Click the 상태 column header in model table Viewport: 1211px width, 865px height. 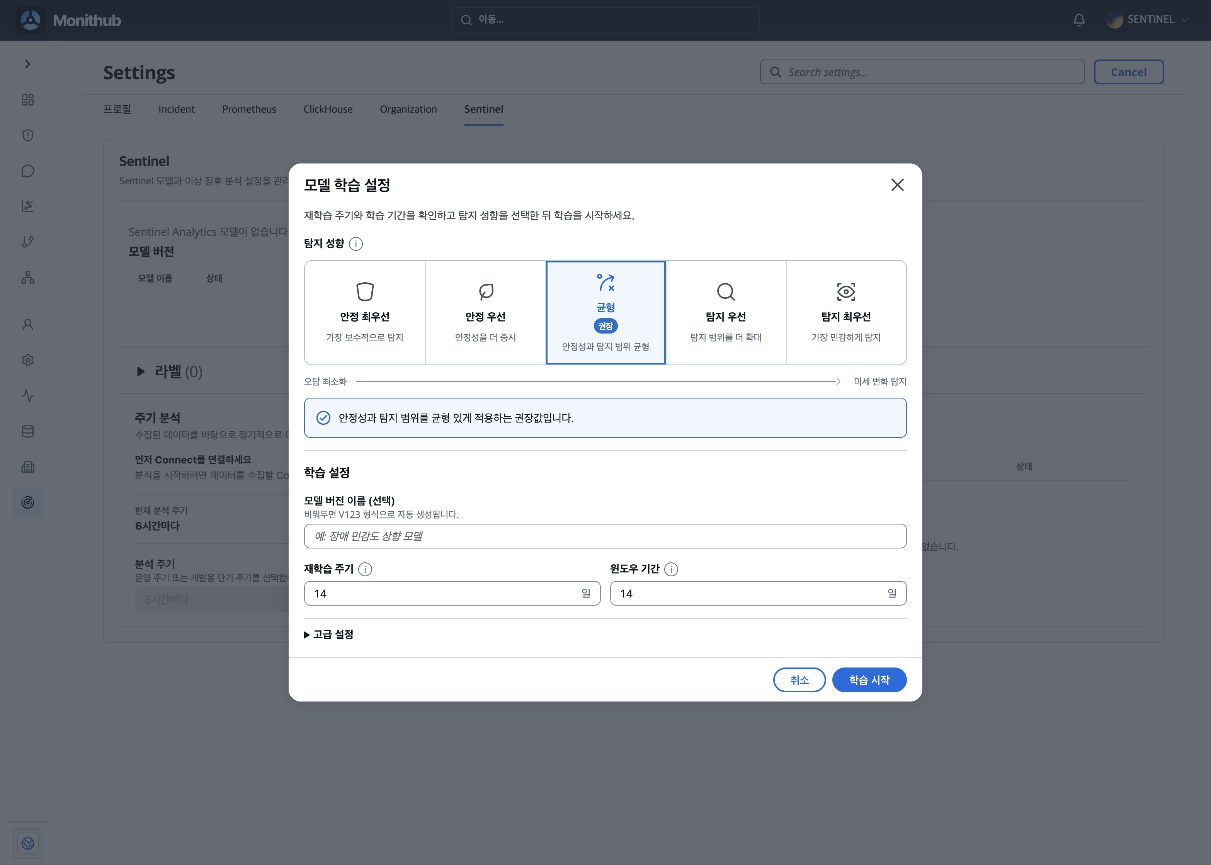coord(214,278)
